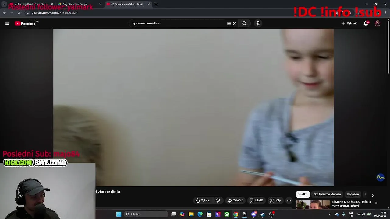Open Microsoft Edge from taskbar
Screen dimensions: 390x219
200,214
